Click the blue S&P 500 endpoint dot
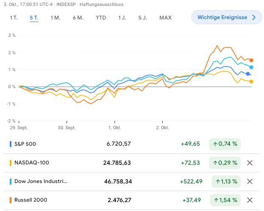The height and width of the screenshot is (211, 264). pyautogui.click(x=248, y=74)
